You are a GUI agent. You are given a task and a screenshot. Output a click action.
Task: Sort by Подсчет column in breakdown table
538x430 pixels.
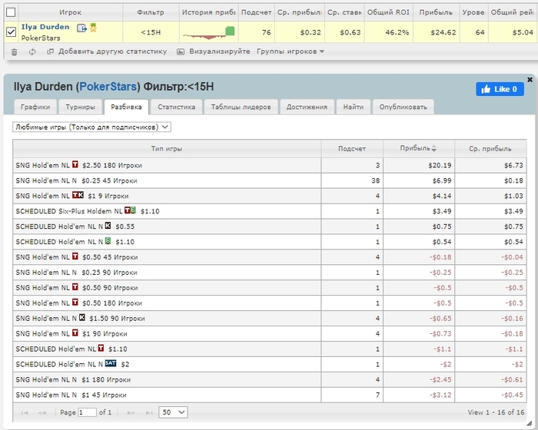click(x=352, y=149)
